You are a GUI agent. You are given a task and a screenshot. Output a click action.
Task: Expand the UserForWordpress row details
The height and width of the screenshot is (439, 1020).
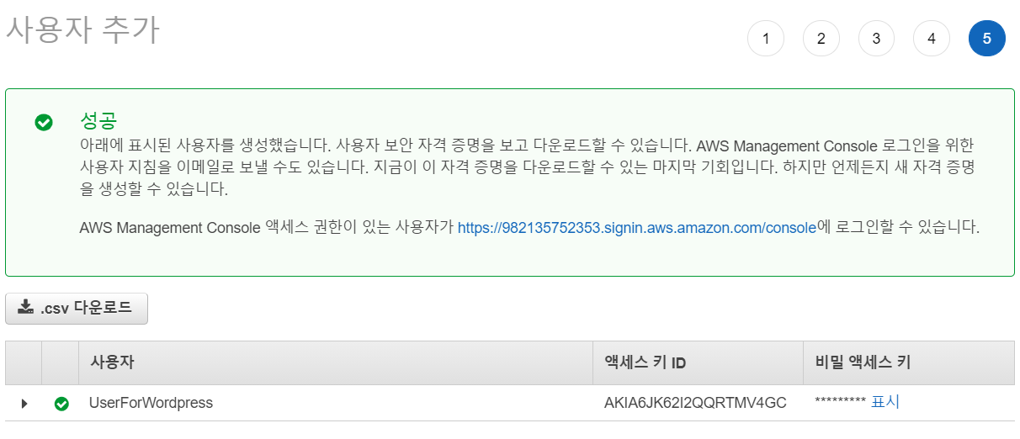(24, 404)
